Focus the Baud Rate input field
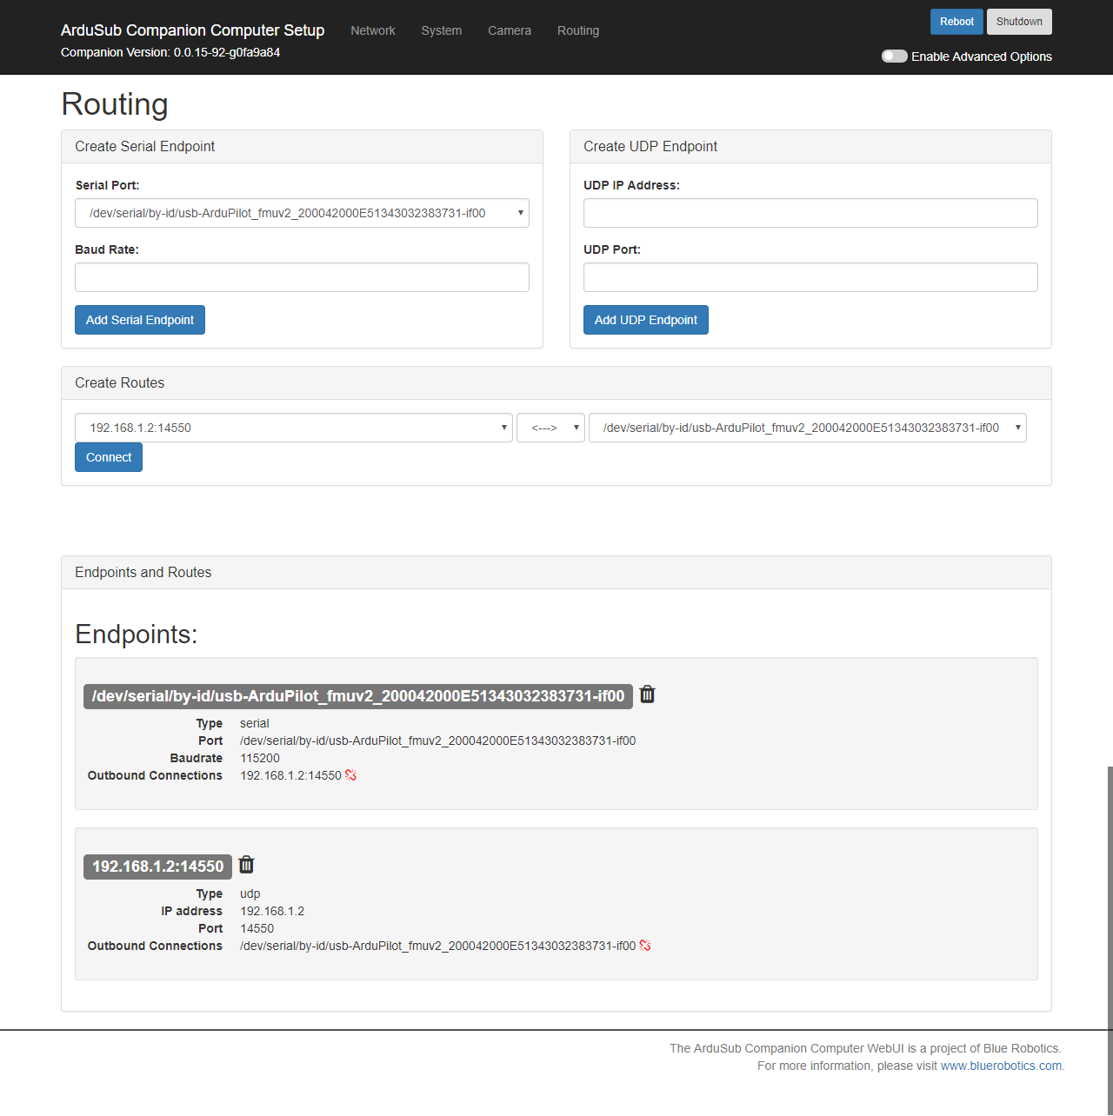 point(302,277)
